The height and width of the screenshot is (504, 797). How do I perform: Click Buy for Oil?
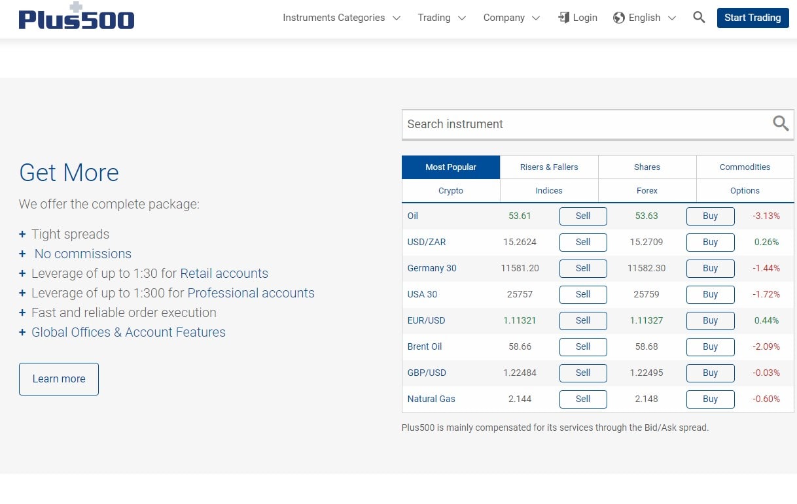pyautogui.click(x=711, y=216)
